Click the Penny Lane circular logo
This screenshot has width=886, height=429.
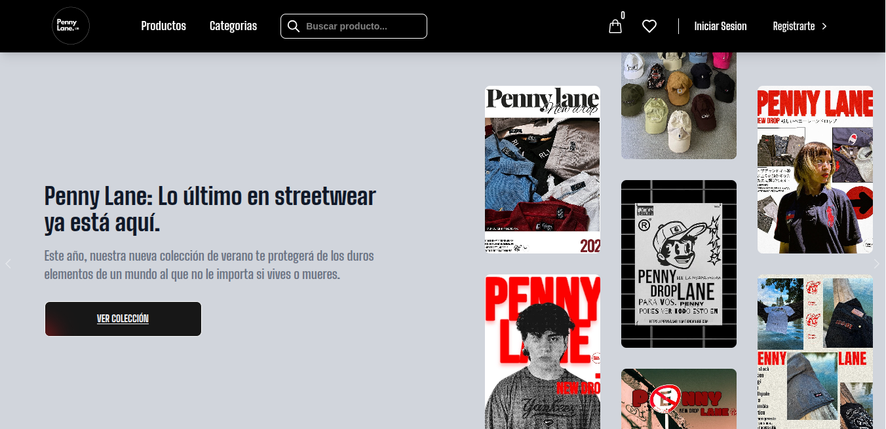click(x=71, y=26)
